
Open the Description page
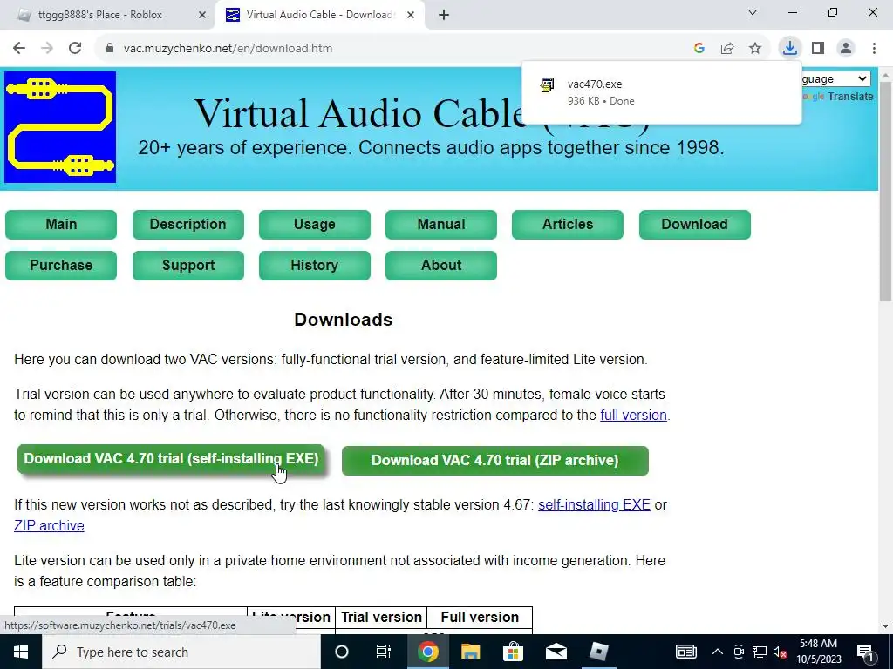[x=188, y=224]
